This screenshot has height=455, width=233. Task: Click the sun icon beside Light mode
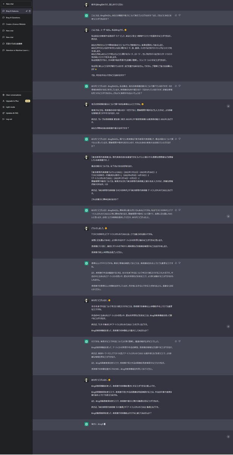[3, 107]
